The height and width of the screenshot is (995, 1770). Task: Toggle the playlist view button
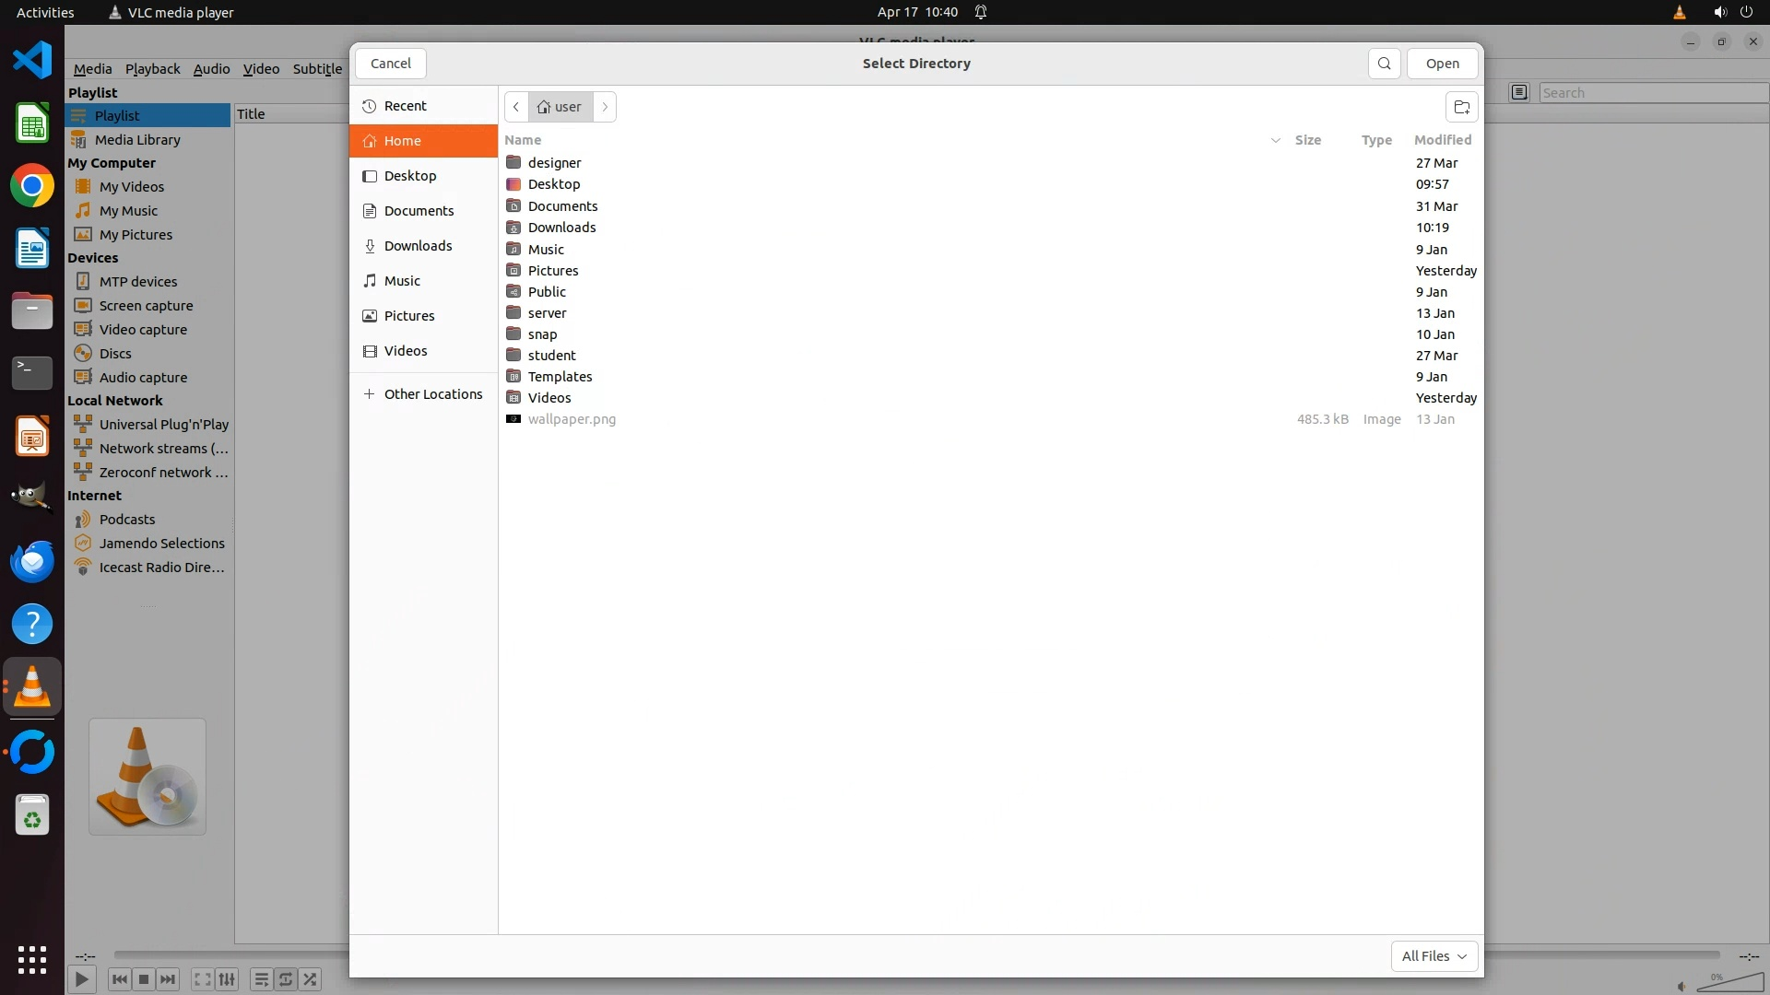[261, 979]
